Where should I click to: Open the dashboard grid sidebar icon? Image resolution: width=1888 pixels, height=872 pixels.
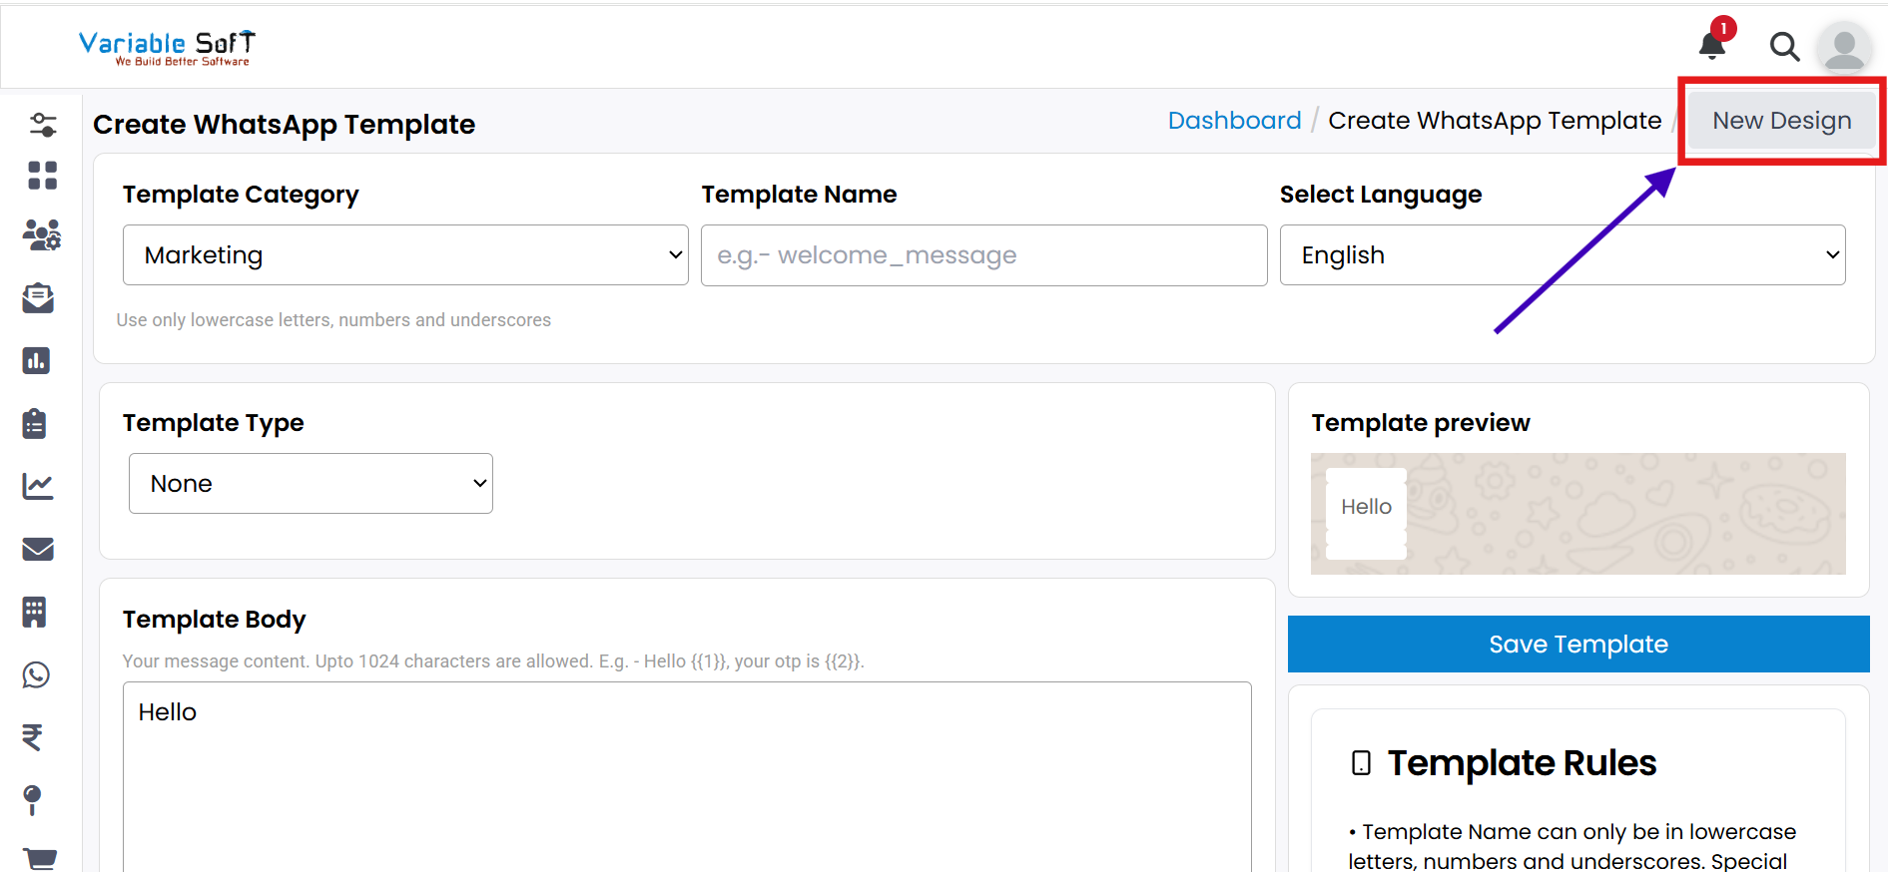click(x=42, y=176)
